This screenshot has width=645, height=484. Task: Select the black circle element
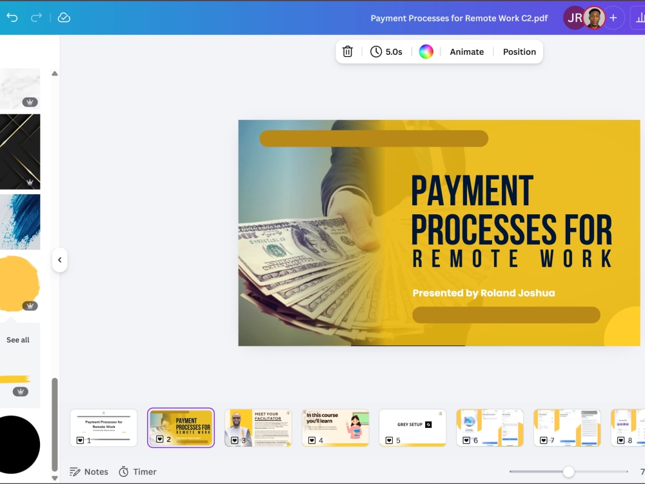[x=19, y=445]
